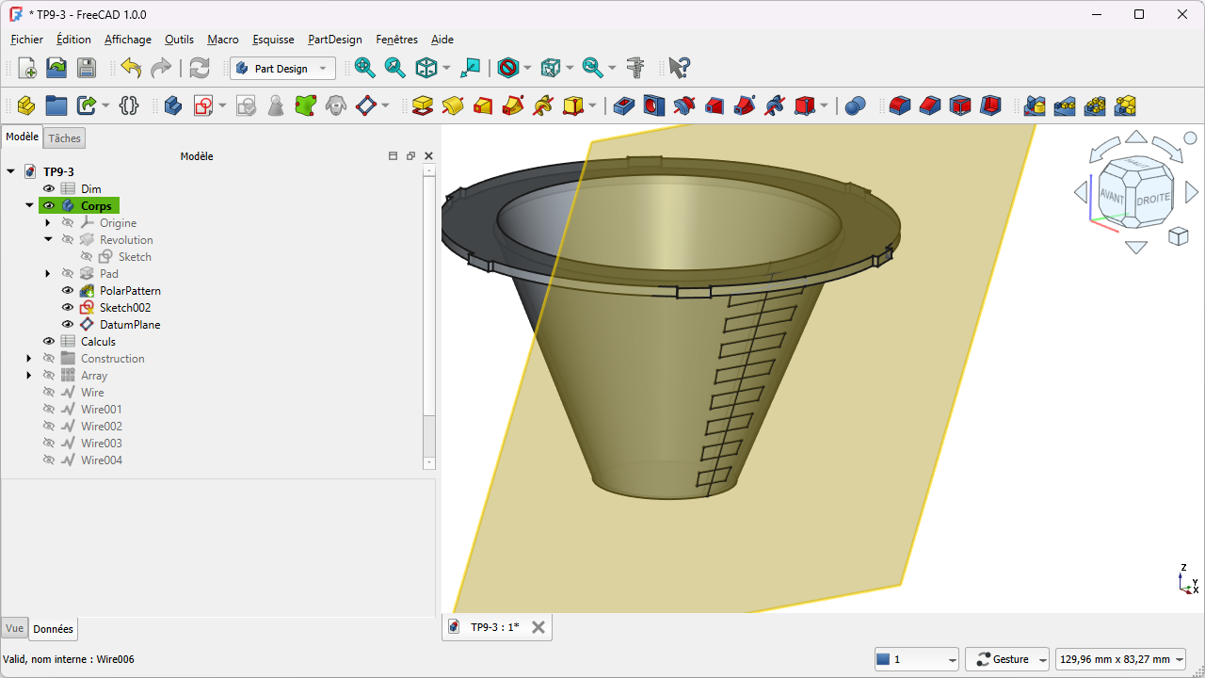Open the Measure caliper tool
This screenshot has height=678, width=1205.
[636, 68]
